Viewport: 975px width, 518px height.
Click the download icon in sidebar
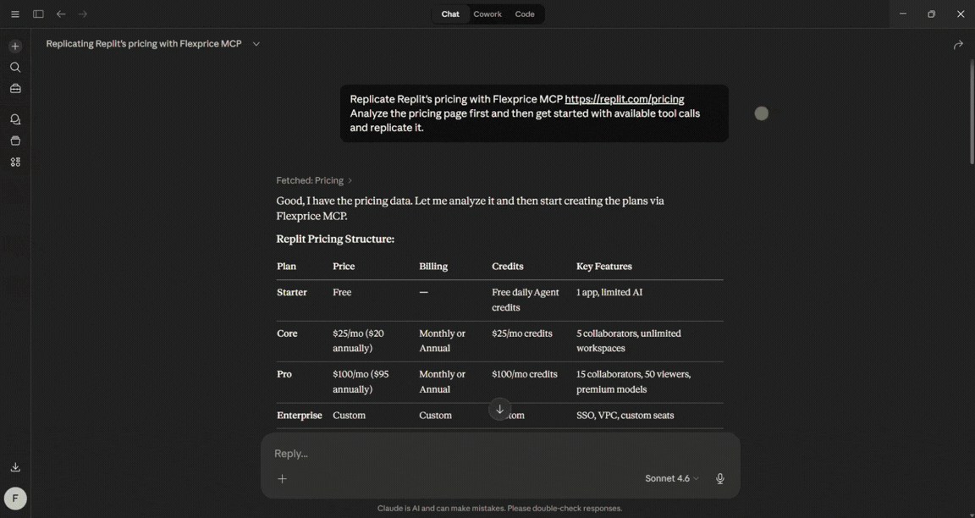[15, 467]
